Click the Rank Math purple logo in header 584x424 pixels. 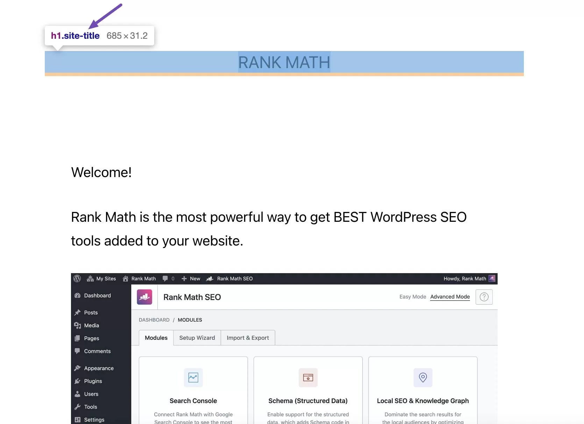[144, 297]
